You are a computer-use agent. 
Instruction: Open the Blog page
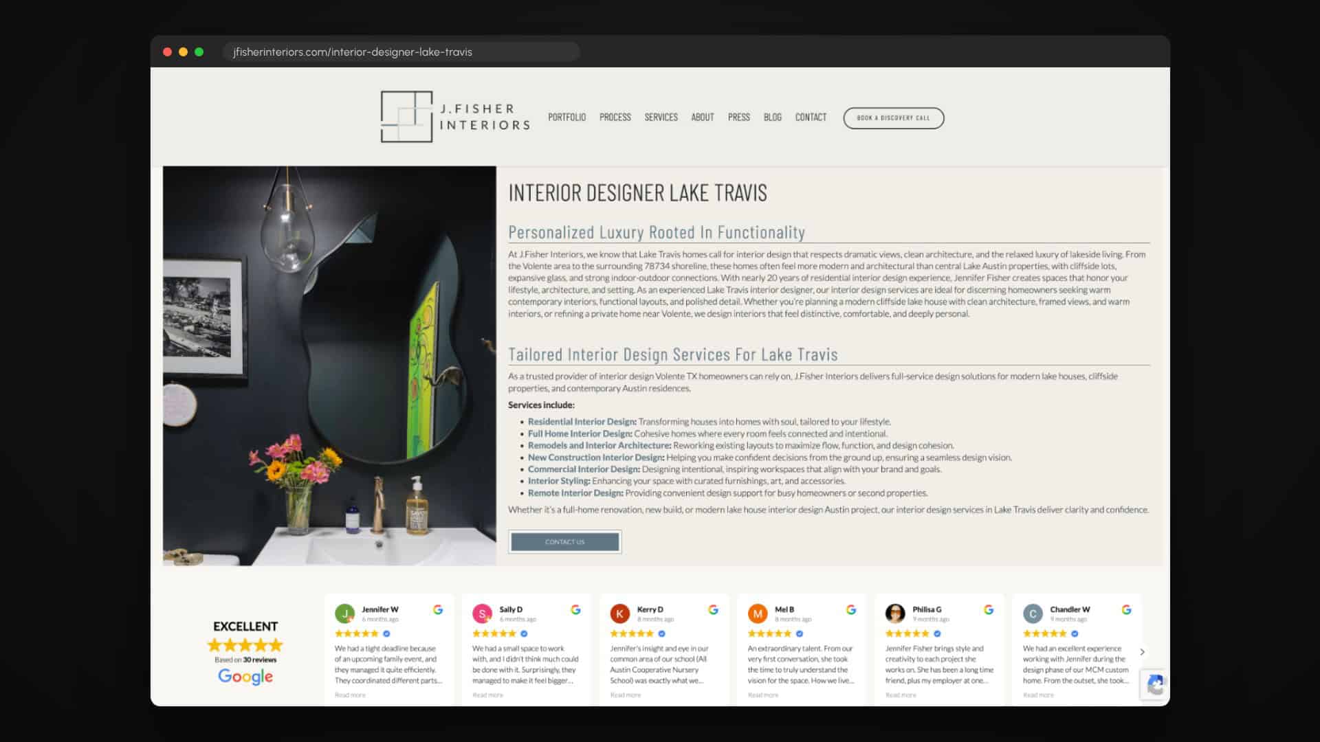(772, 117)
